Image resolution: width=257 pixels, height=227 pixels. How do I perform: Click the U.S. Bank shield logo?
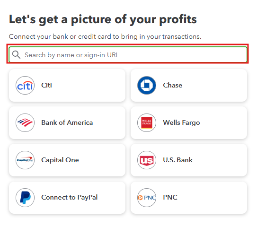[147, 160]
